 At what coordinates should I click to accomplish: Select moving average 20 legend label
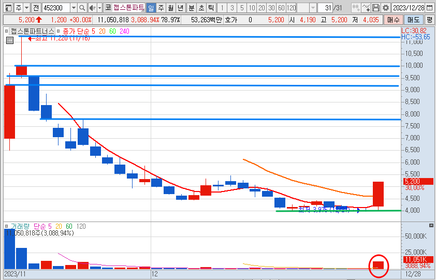point(102,31)
